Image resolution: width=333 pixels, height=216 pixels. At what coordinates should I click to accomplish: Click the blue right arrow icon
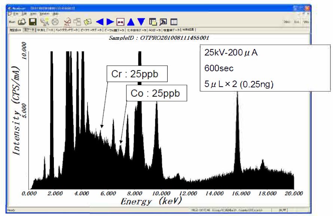tap(110, 22)
